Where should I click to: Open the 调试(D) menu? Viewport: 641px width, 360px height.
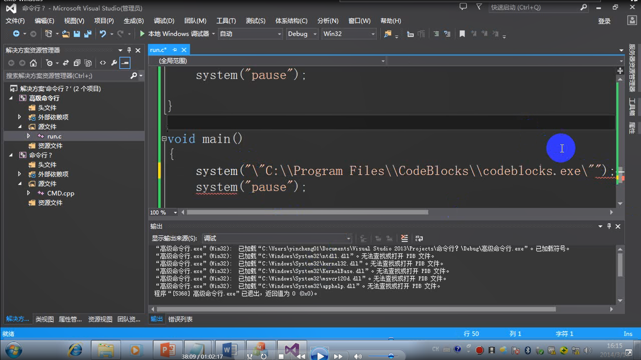(164, 21)
